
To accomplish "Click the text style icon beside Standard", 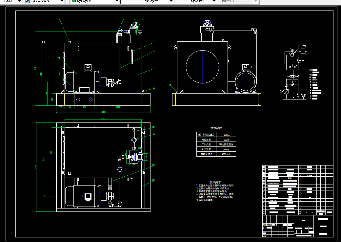I will click(x=28, y=1).
